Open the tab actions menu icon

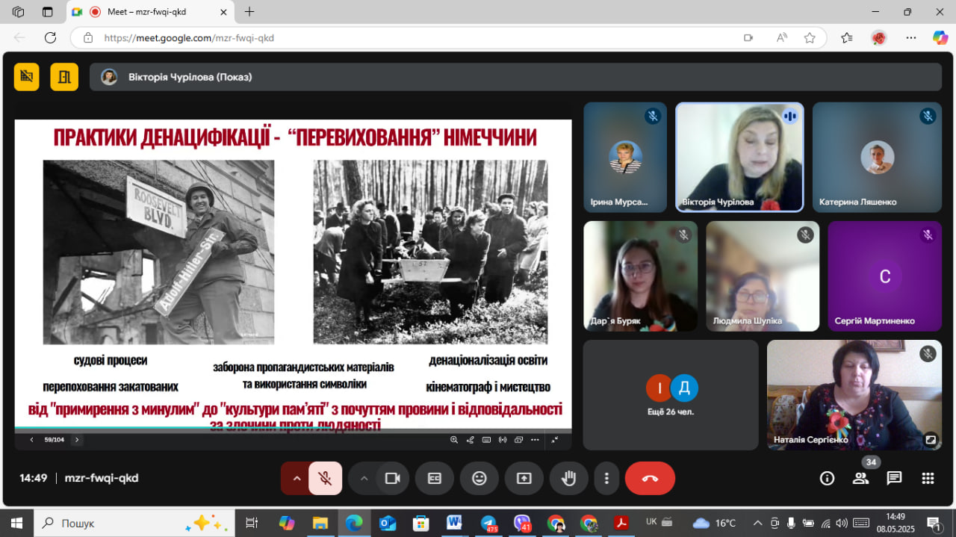48,12
